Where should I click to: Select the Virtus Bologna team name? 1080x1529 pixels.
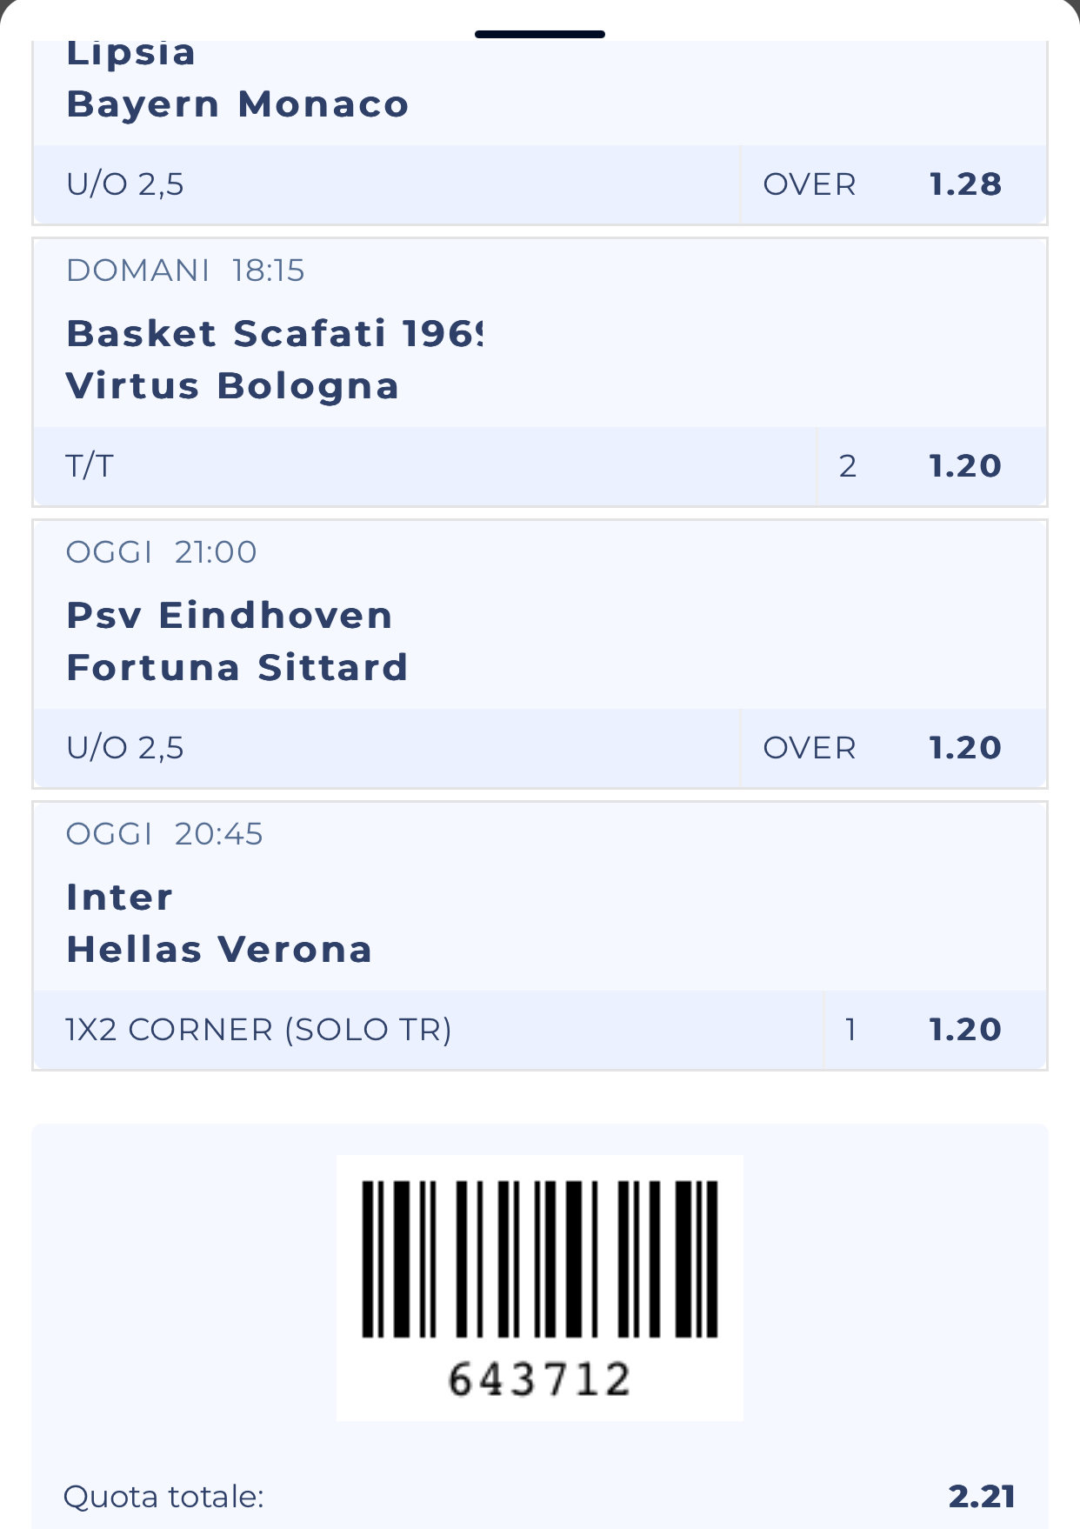pos(233,386)
